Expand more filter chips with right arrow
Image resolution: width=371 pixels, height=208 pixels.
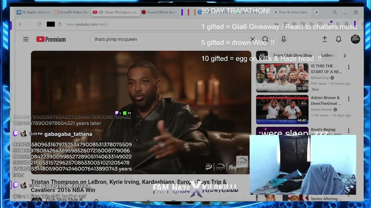[x=345, y=55]
